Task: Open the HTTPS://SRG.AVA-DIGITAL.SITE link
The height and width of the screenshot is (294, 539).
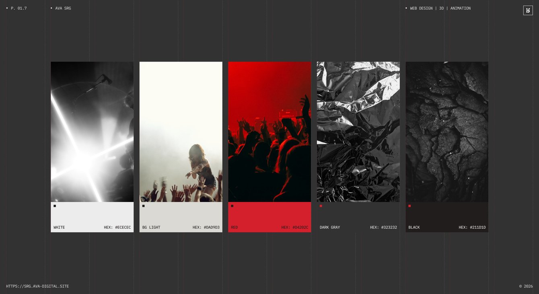Action: click(37, 286)
